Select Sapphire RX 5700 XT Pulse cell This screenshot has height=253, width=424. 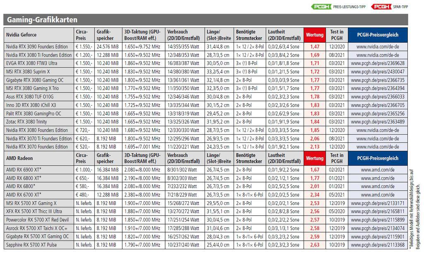(x=39, y=245)
